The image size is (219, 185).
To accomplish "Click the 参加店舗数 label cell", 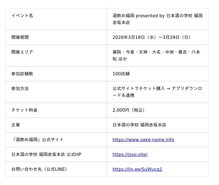I will point(22,74).
